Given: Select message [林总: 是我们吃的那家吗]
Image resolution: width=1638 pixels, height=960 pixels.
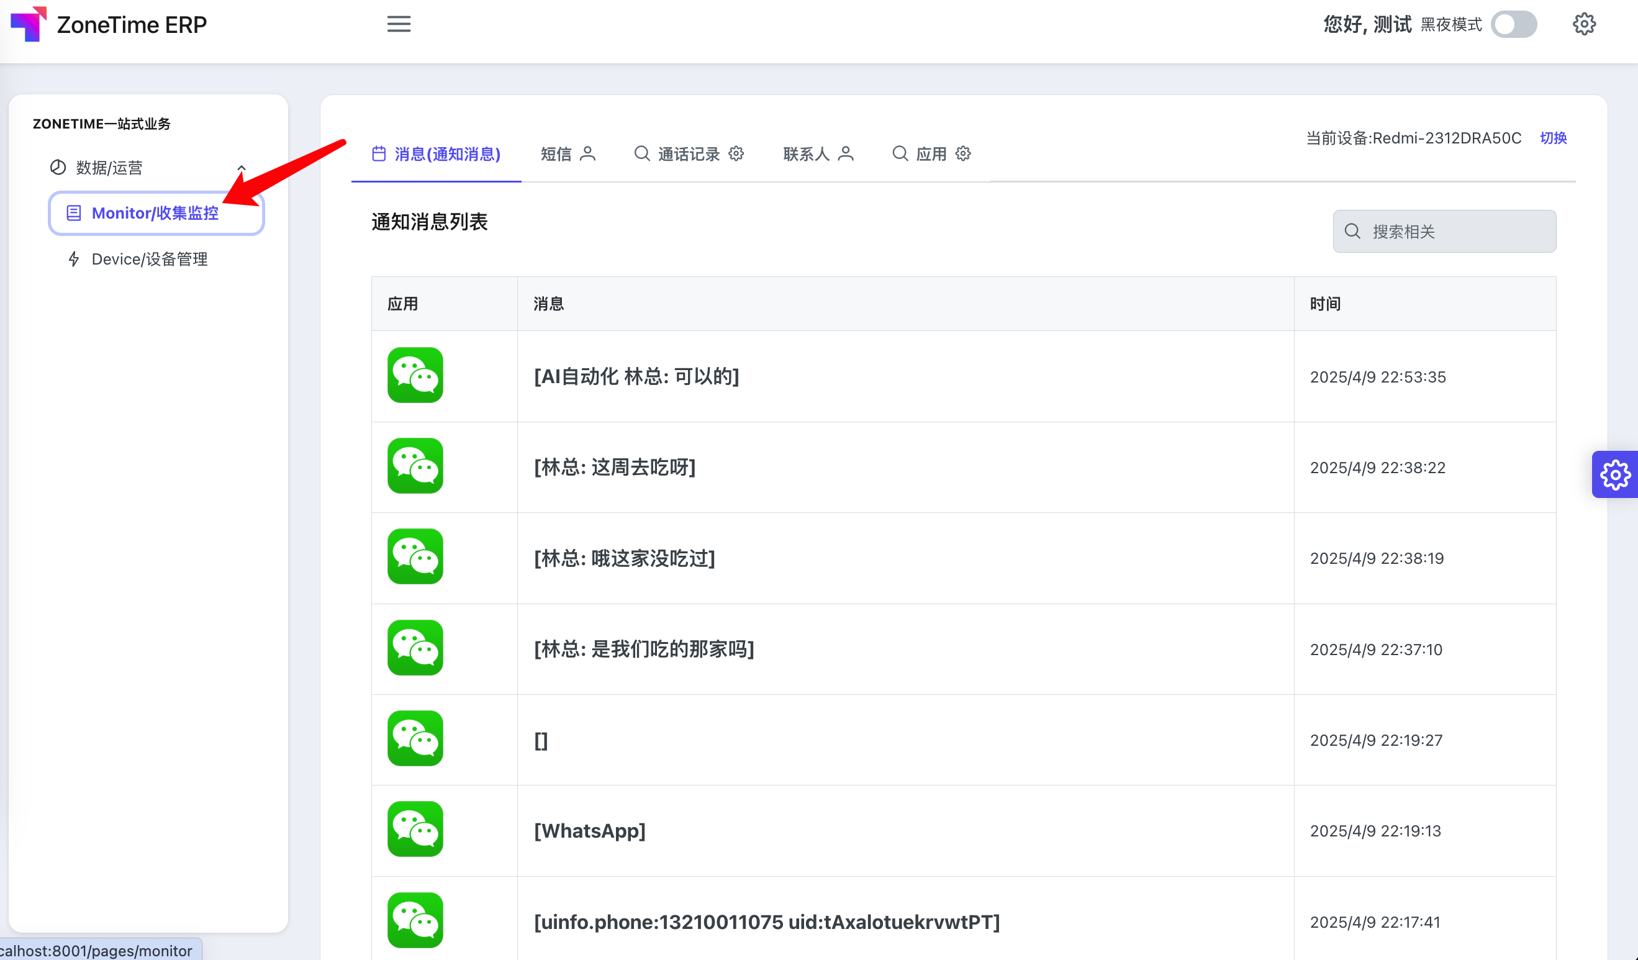Looking at the screenshot, I should (643, 650).
